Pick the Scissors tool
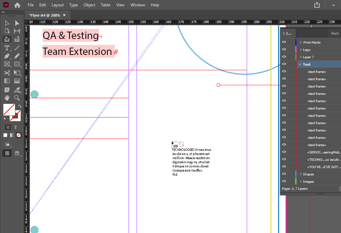341x233 pixels. click(x=7, y=73)
